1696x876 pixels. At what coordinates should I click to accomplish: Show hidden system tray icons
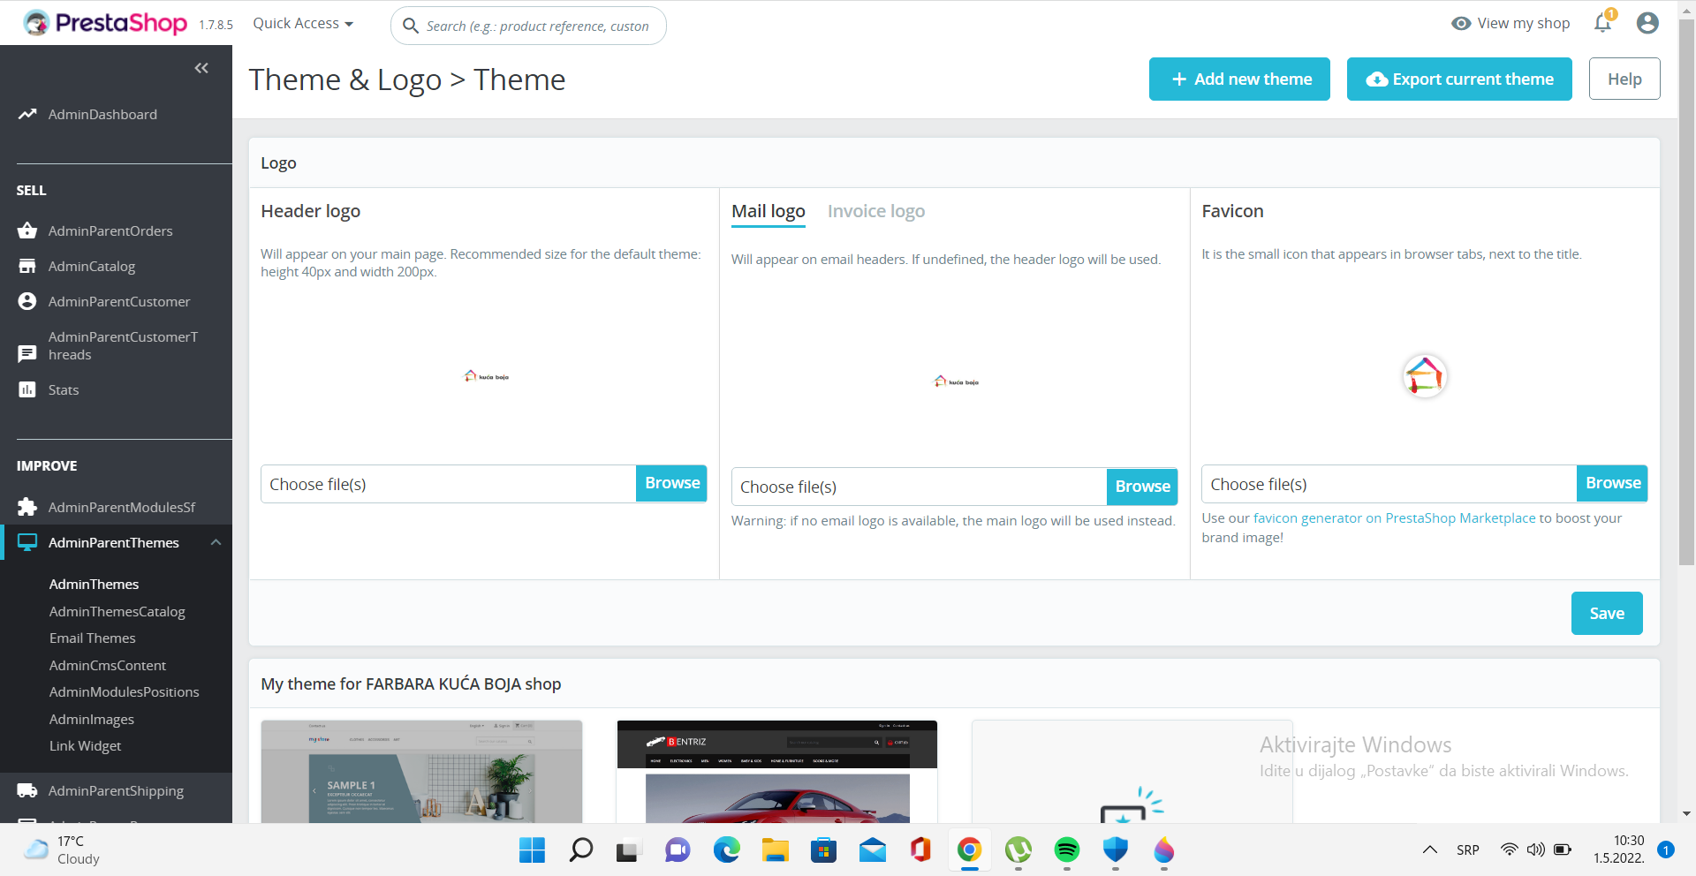point(1429,850)
